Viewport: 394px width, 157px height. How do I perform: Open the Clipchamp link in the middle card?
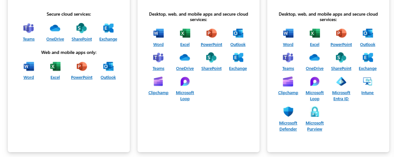coord(158,93)
